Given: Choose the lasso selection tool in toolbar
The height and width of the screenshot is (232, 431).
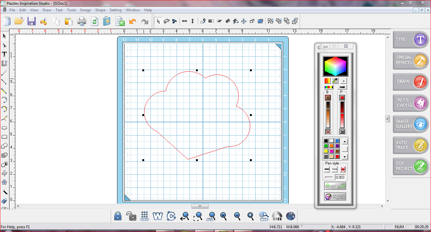Looking at the screenshot, I should (x=167, y=21).
